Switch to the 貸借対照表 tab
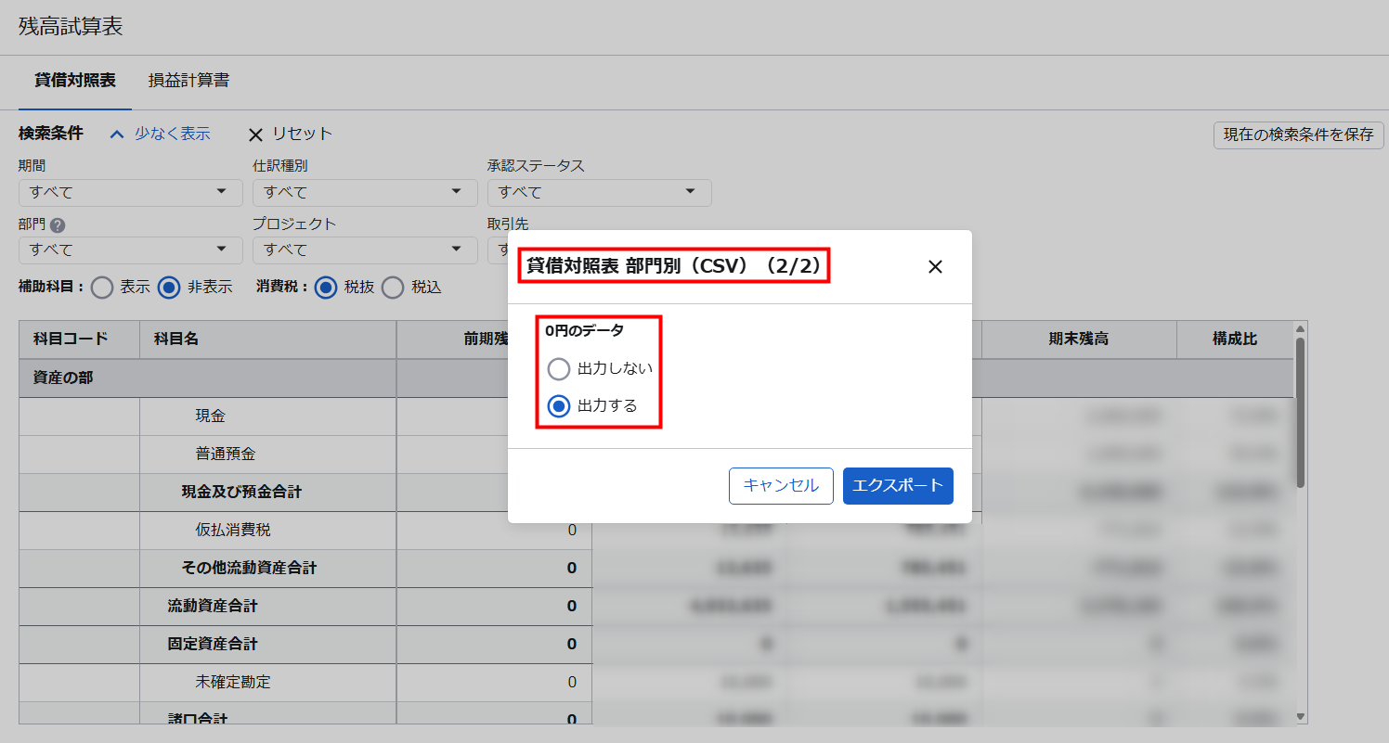Screen dimensions: 1389x743 75,81
